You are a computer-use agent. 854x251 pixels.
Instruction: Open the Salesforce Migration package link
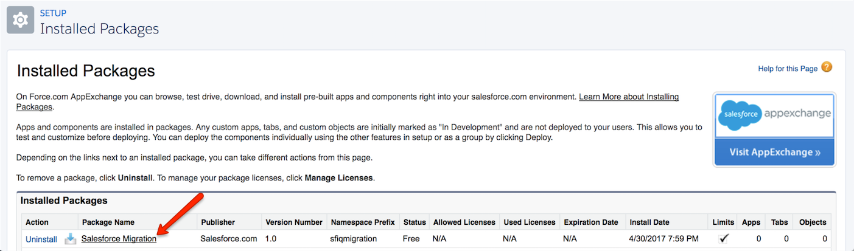[x=119, y=239]
